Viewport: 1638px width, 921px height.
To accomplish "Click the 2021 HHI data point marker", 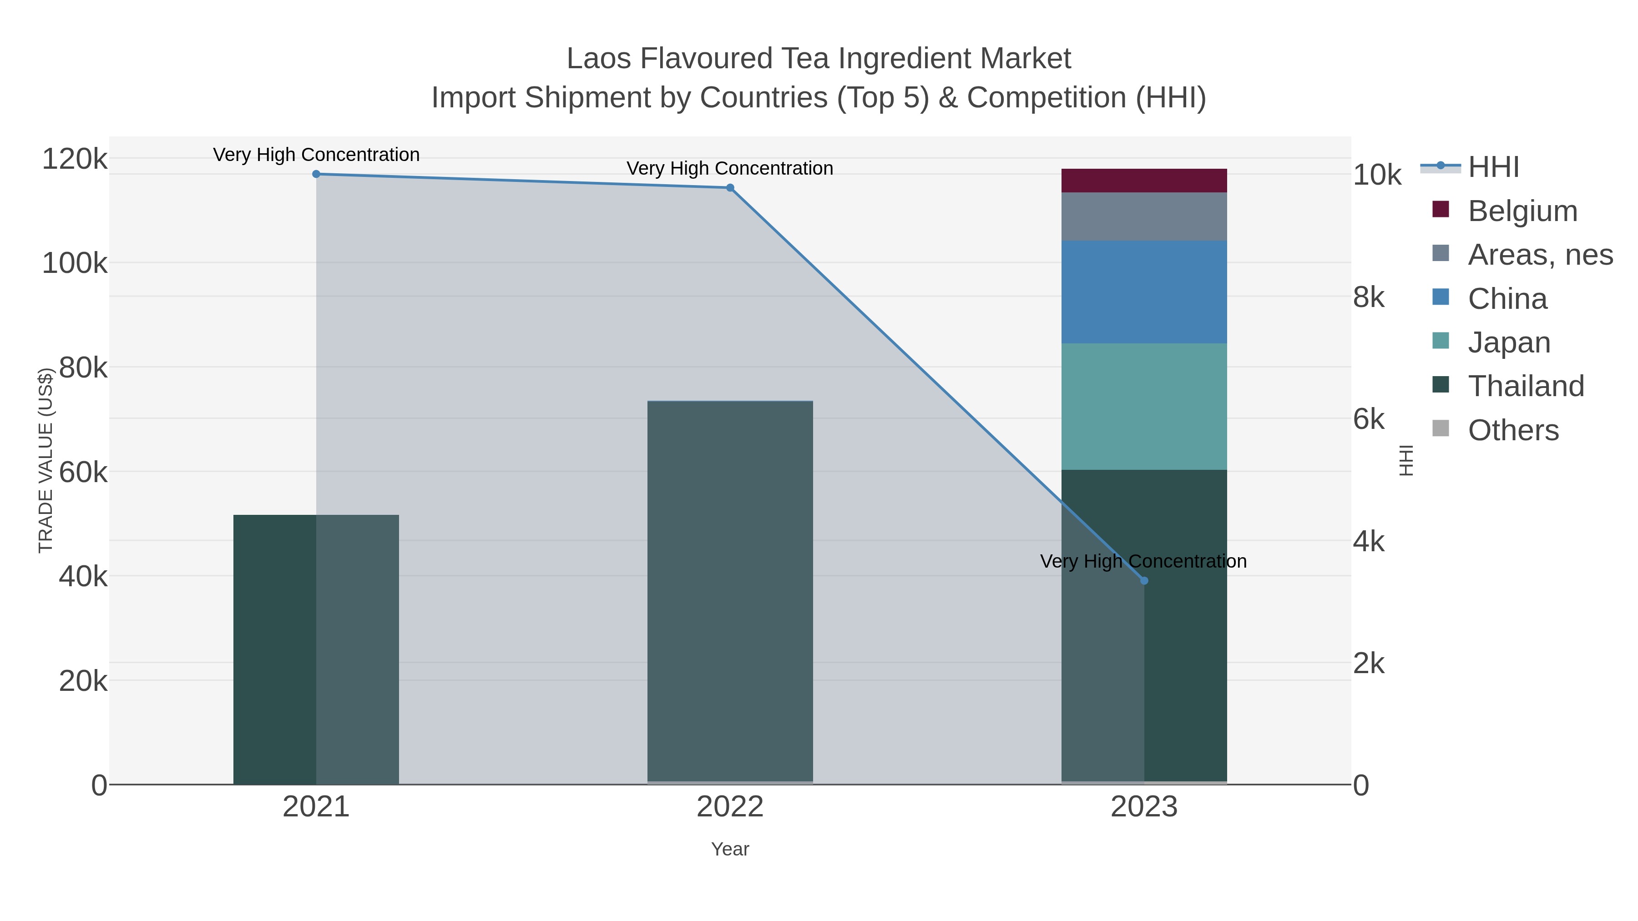I will tap(316, 174).
